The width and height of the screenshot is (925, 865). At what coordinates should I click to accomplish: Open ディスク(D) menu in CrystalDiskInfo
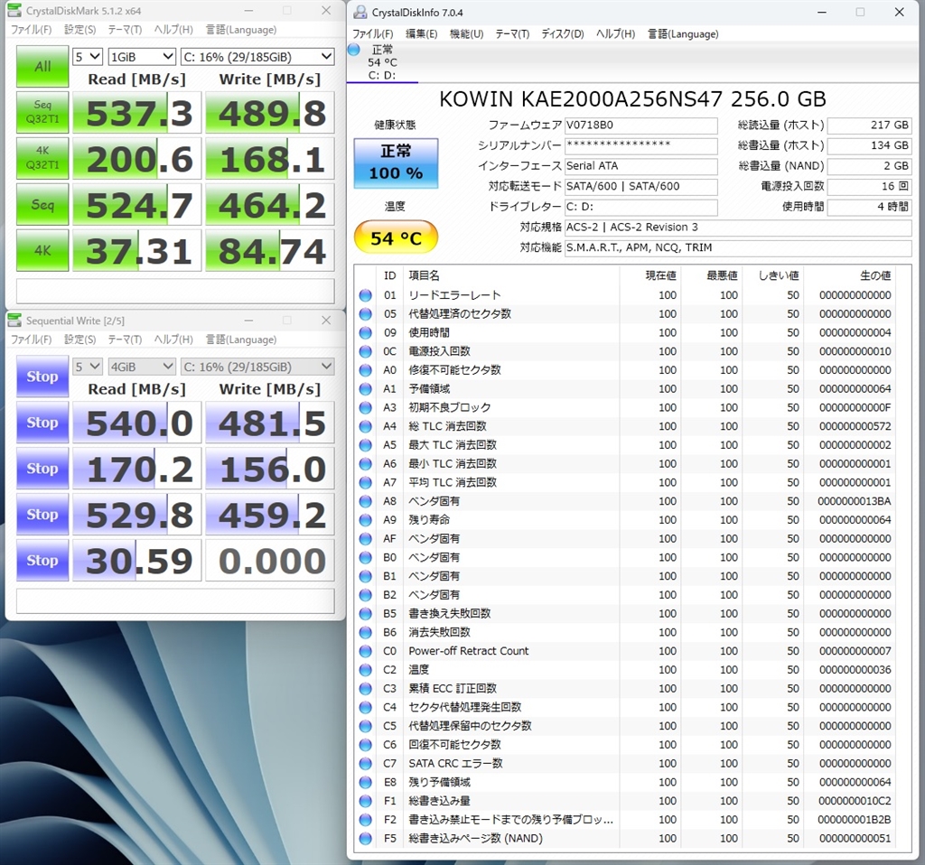pos(562,34)
